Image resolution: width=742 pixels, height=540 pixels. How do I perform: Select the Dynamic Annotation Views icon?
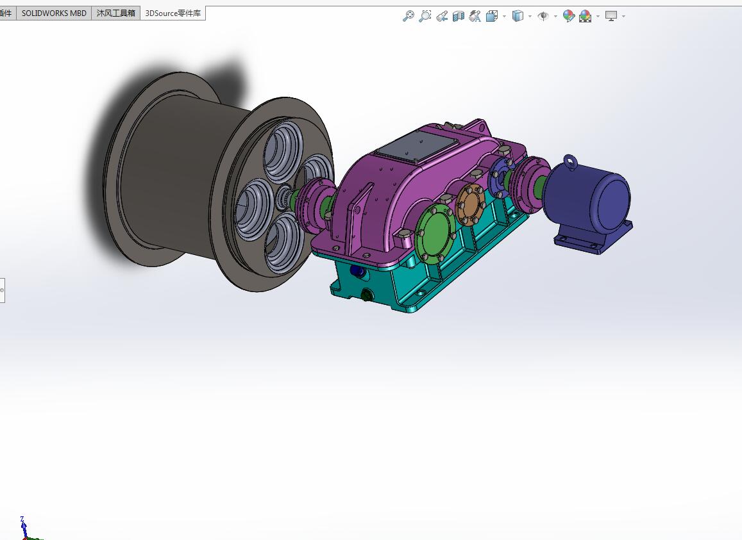tap(475, 16)
